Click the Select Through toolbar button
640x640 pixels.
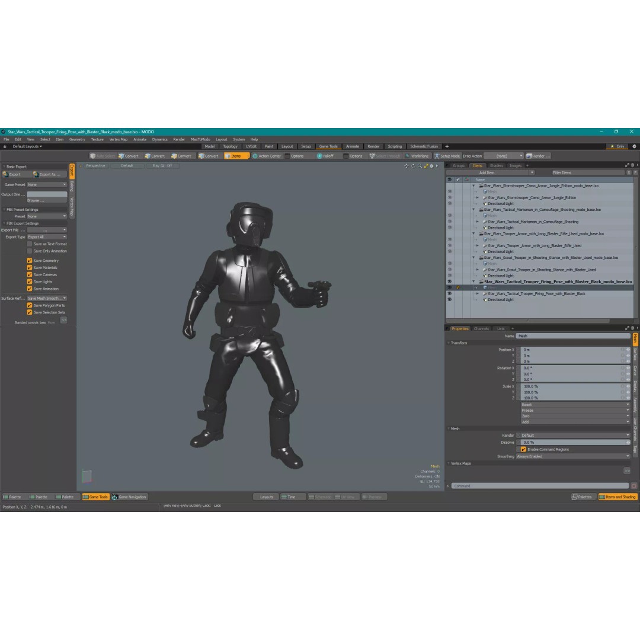(385, 156)
